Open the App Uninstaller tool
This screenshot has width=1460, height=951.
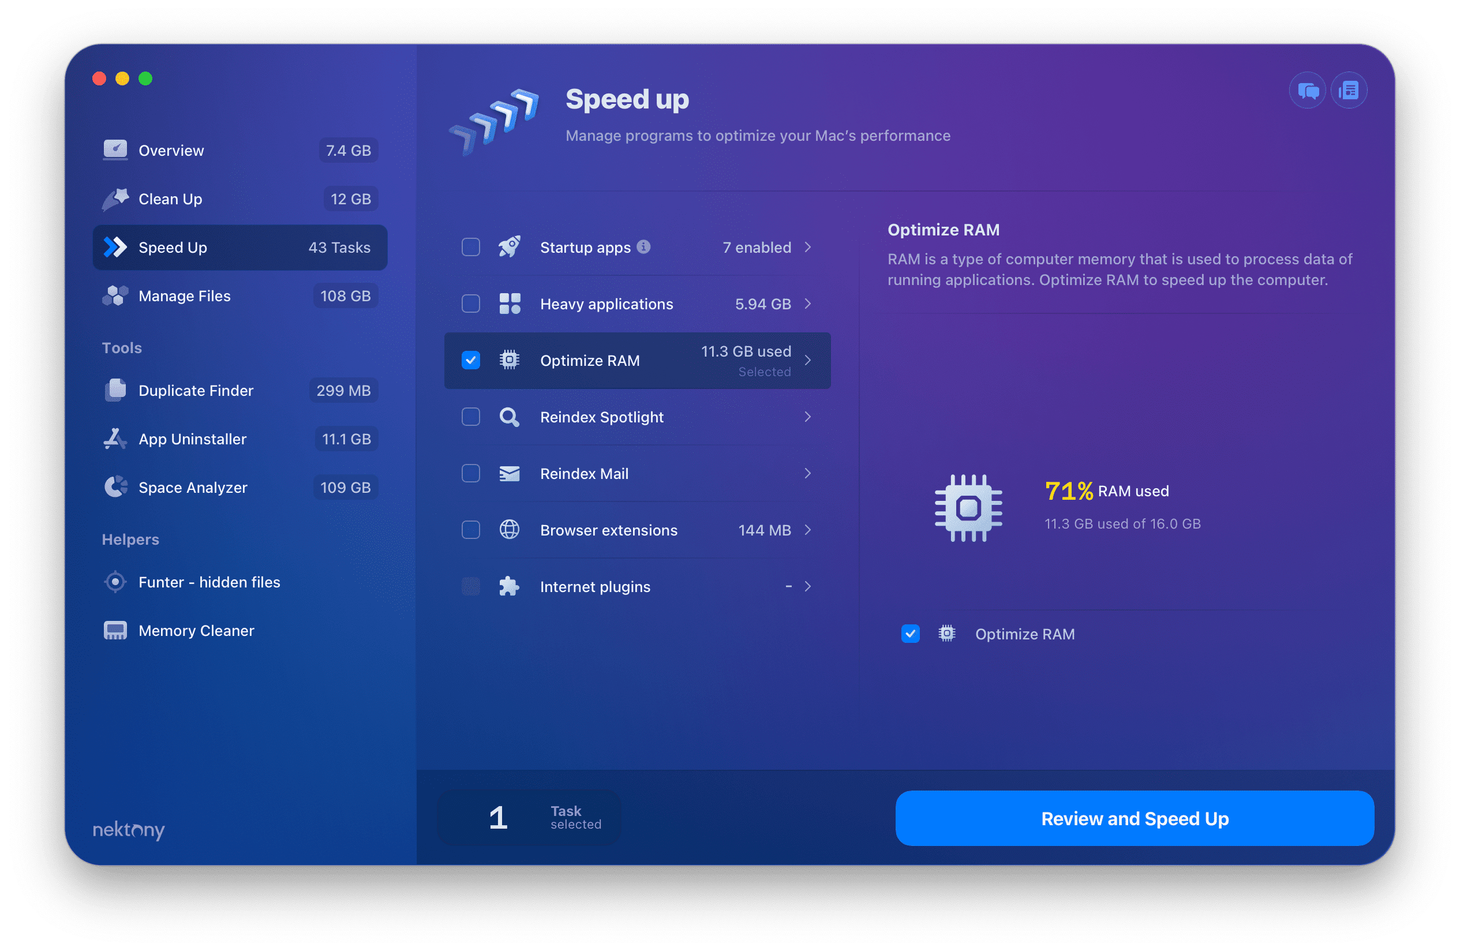pyautogui.click(x=193, y=437)
